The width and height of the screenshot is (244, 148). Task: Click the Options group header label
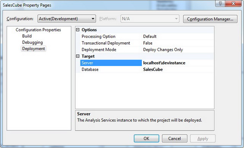(89, 30)
